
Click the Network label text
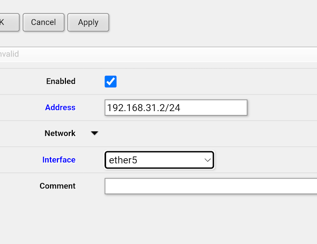pos(60,133)
